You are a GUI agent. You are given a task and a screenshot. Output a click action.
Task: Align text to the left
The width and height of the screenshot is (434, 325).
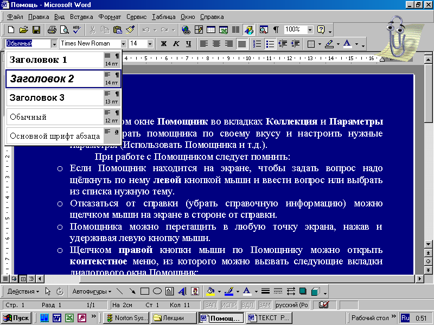pos(204,44)
